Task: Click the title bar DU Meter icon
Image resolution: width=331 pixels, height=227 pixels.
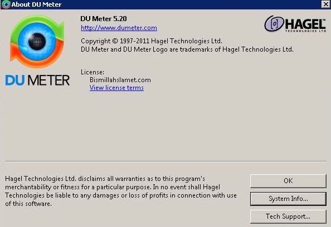Action: coord(6,4)
